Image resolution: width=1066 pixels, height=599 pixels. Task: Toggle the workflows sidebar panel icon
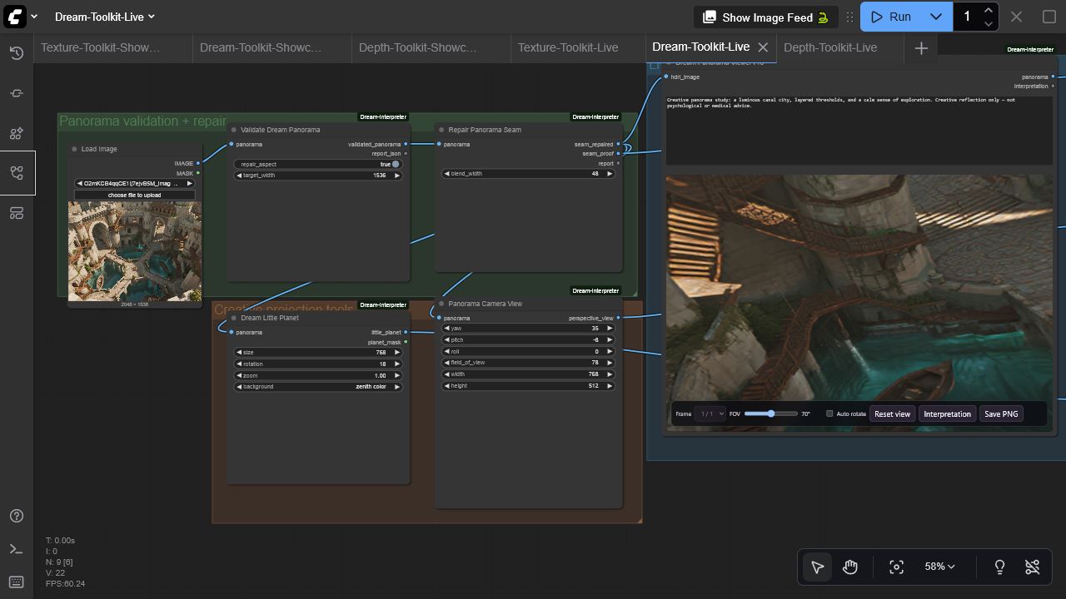[x=17, y=173]
